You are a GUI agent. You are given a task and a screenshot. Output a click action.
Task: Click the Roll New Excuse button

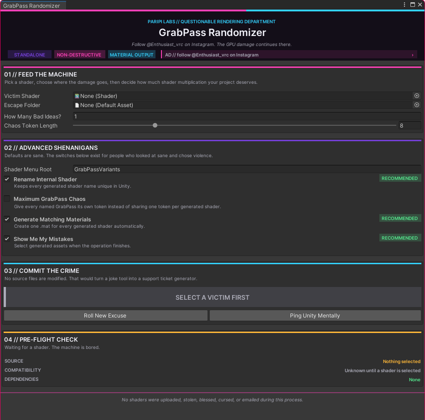click(105, 316)
